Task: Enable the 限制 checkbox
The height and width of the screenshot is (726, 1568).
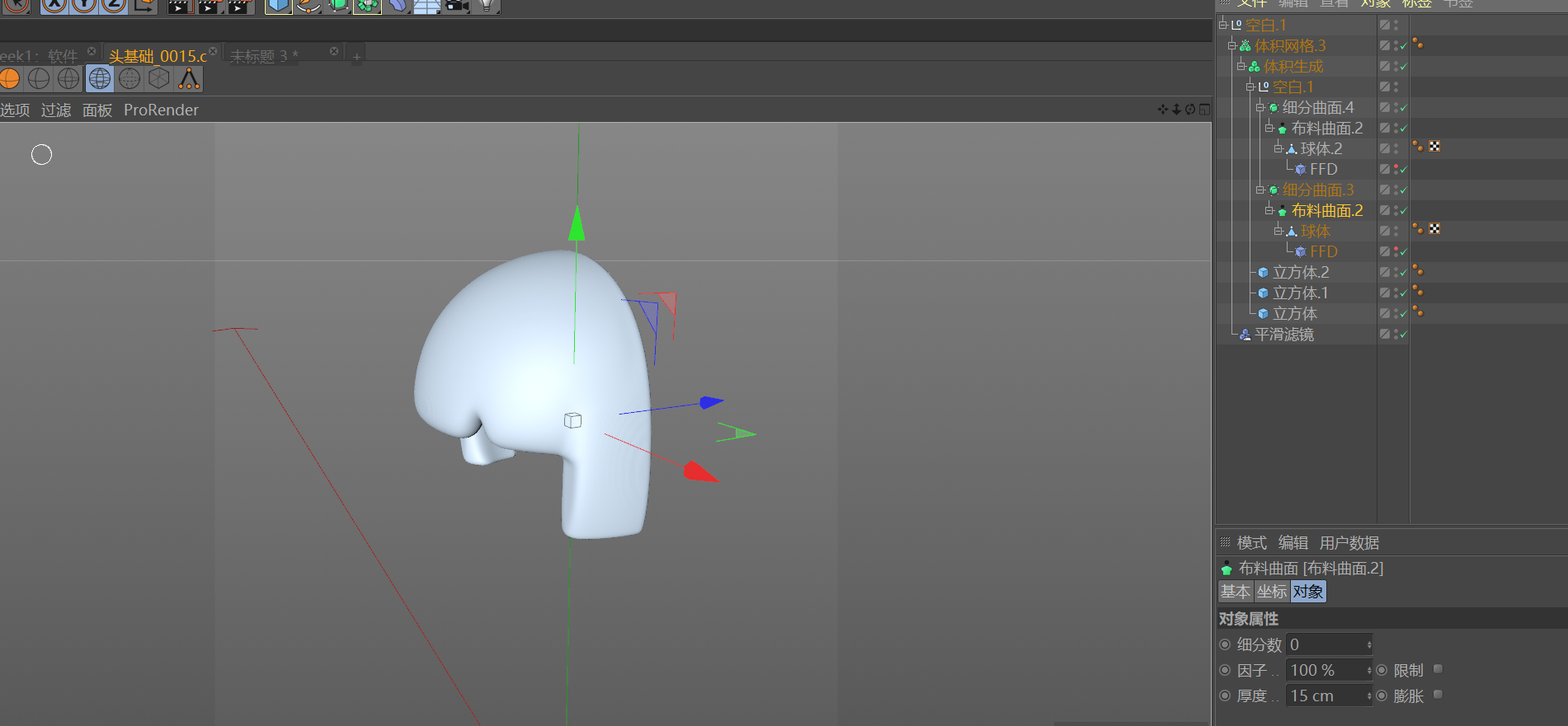Action: coord(1438,669)
